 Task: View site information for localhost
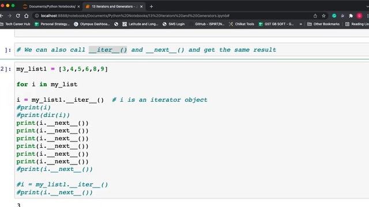pos(37,16)
